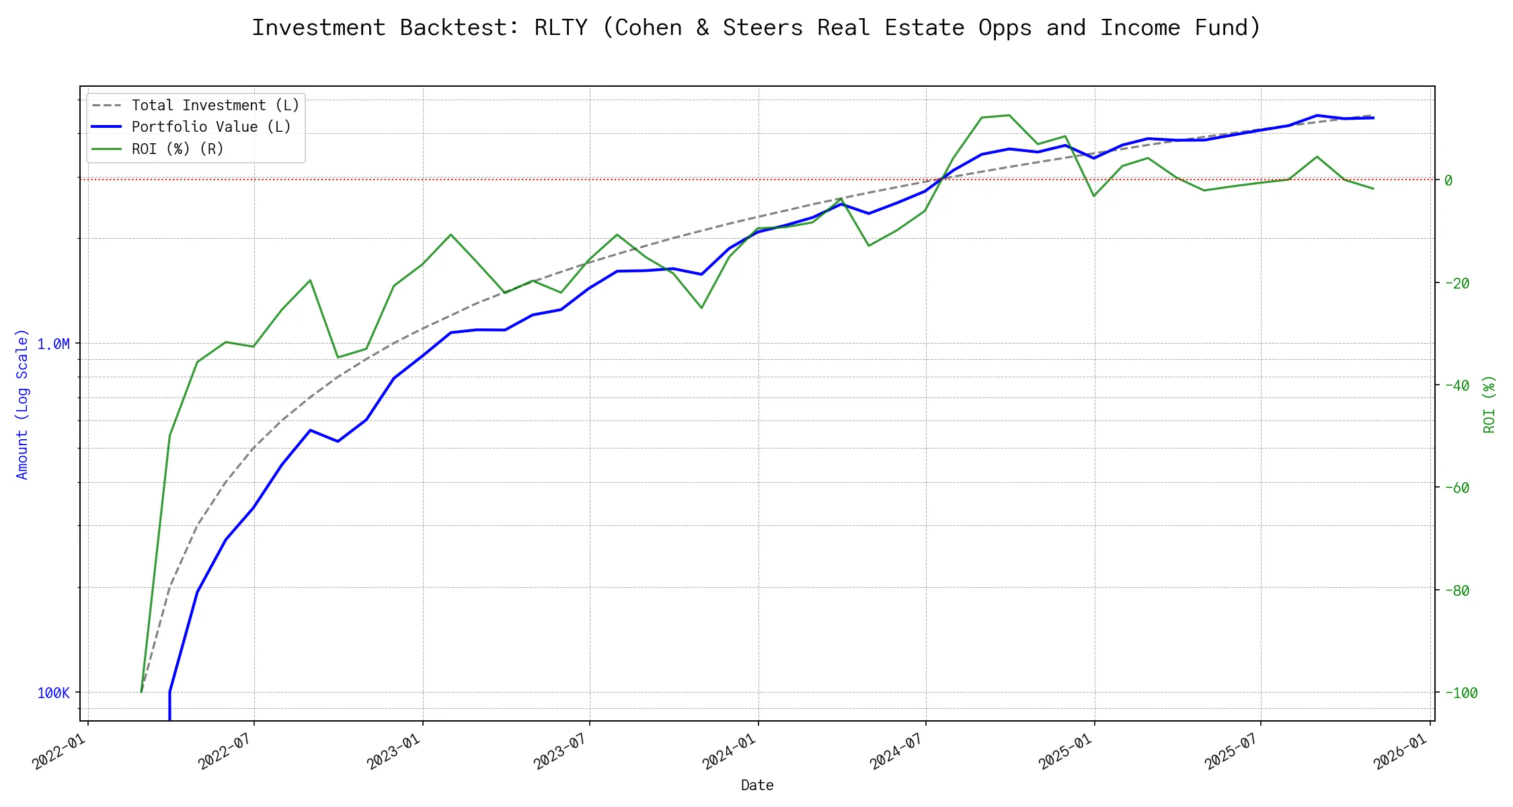Click the chart title text

[x=756, y=28]
